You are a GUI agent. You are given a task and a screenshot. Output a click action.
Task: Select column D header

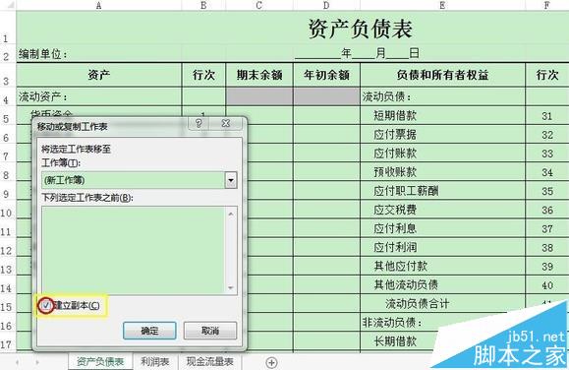pos(326,5)
